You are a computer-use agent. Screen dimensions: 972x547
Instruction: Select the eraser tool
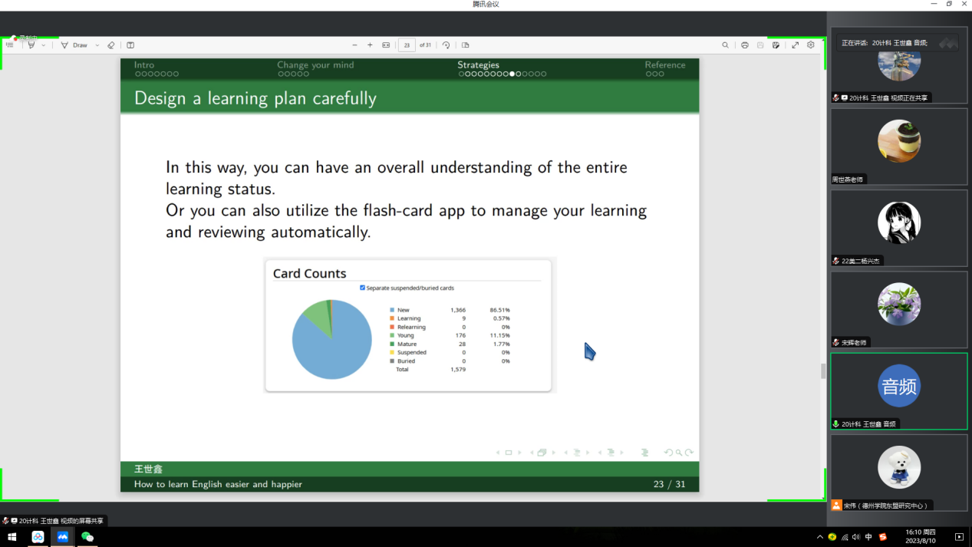(x=111, y=45)
